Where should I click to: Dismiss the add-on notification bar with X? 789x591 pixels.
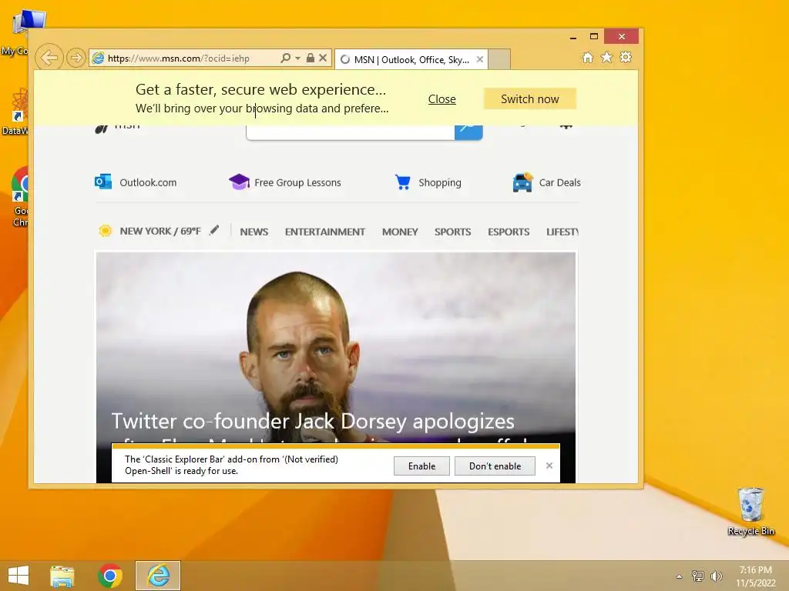[549, 466]
